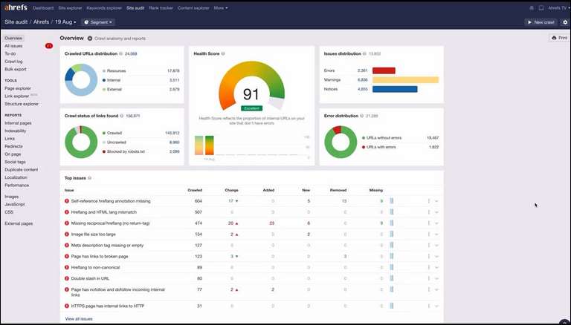The height and width of the screenshot is (325, 571).
Task: Open crawl settings gear icon
Action: [565, 22]
